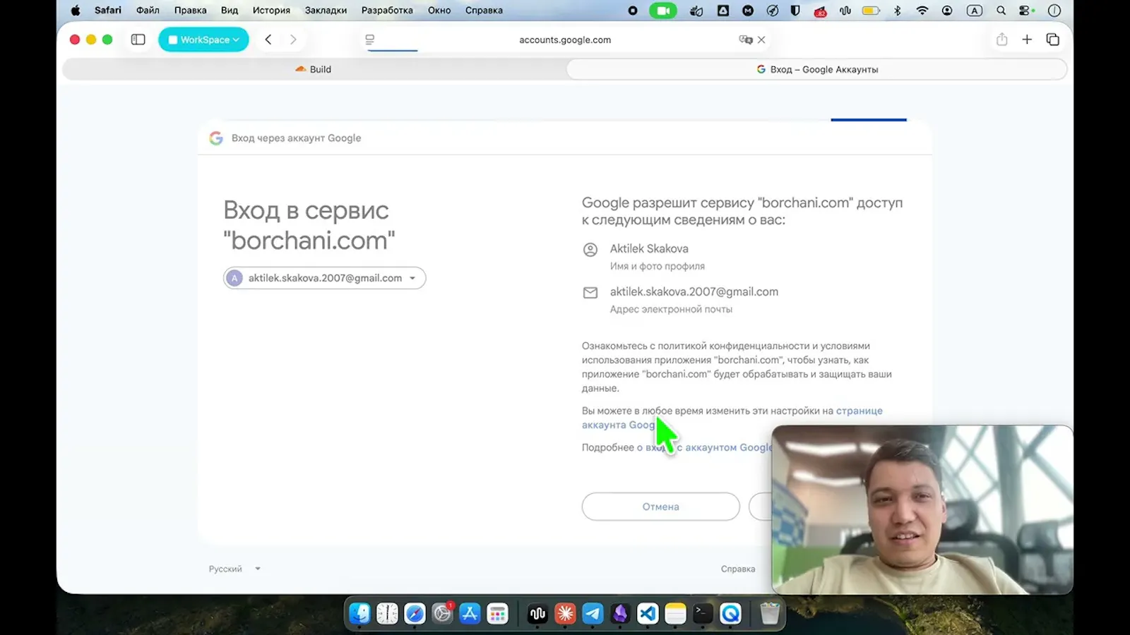This screenshot has height=635, width=1130.
Task: Open the Claude app in the Dock
Action: [565, 614]
